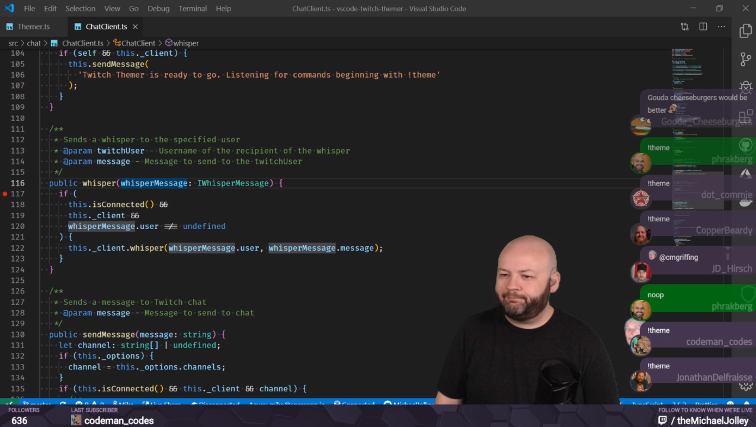This screenshot has height=427, width=756.
Task: Open the Help menu
Action: pos(223,8)
